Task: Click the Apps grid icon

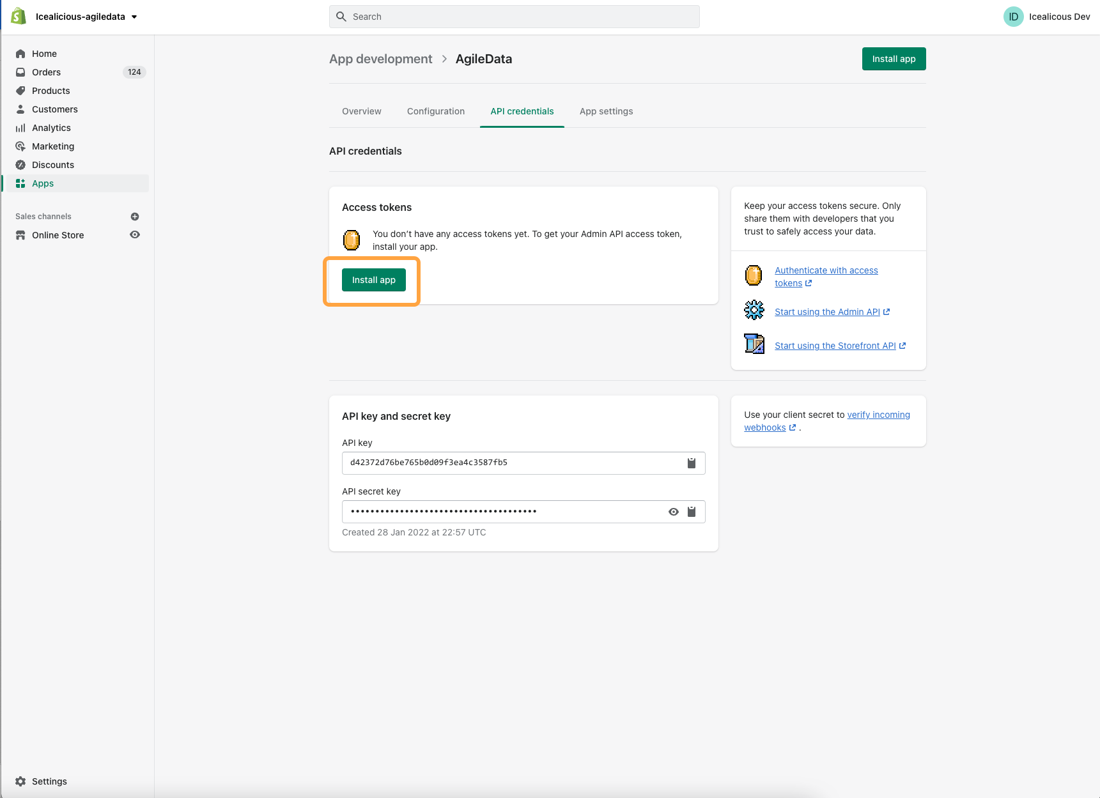Action: tap(20, 183)
